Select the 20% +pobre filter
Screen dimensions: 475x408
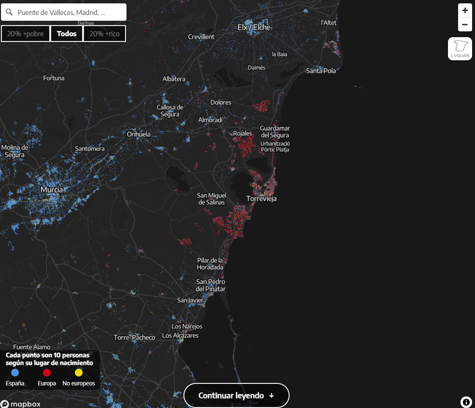(26, 34)
